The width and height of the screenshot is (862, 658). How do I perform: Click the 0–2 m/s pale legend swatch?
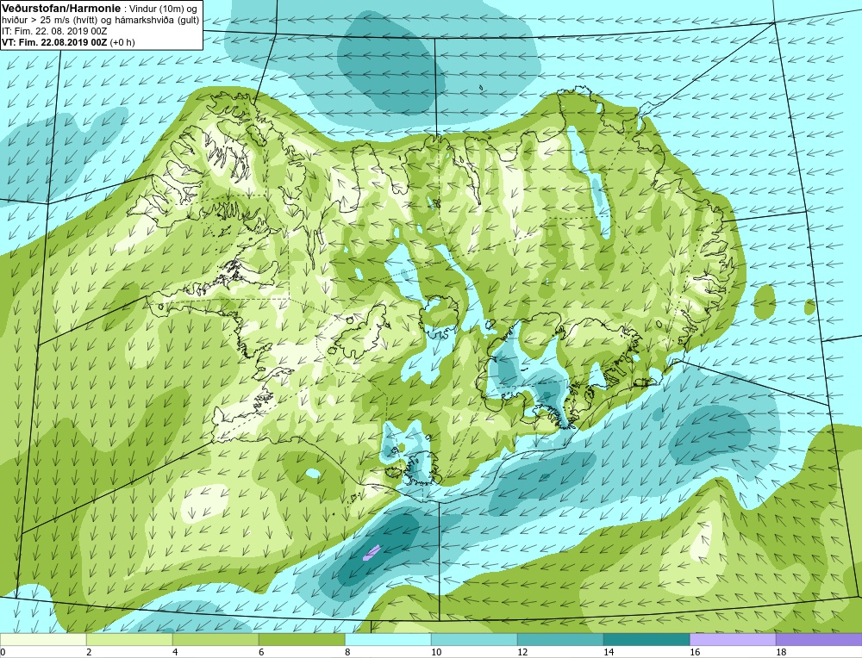[x=43, y=640]
